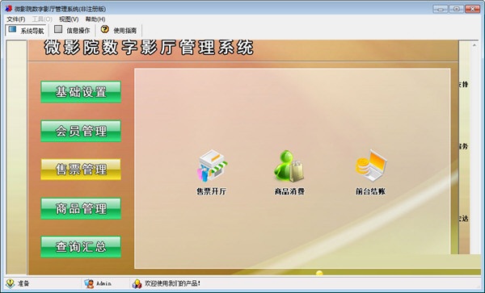
Task: Open the 商品管理 section
Action: [81, 208]
